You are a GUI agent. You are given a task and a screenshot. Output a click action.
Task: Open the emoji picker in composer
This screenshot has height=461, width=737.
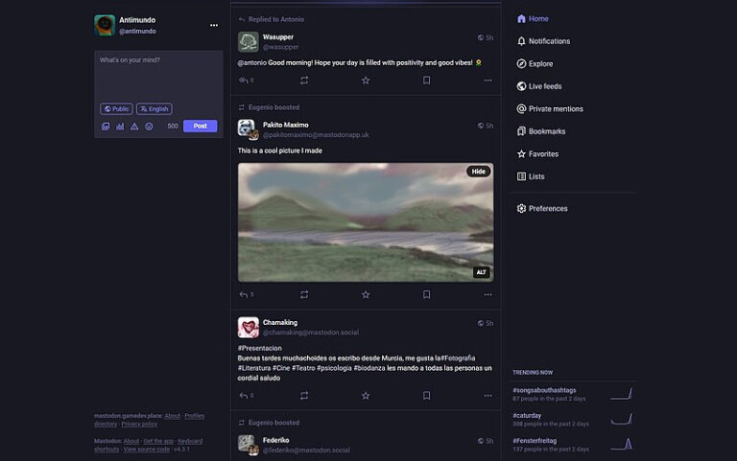[x=149, y=127]
